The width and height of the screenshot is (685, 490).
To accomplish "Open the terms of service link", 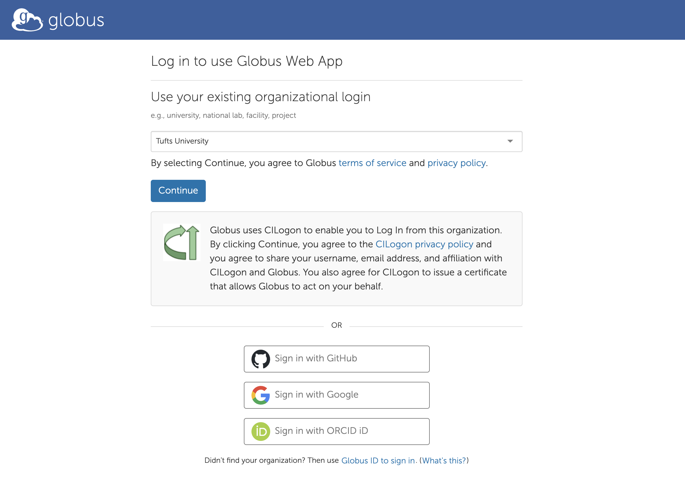I will coord(372,163).
